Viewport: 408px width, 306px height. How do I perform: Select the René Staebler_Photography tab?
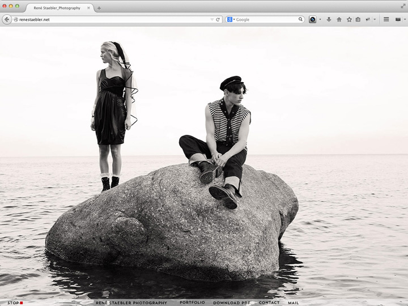tap(57, 8)
